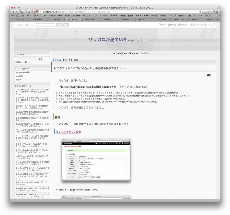Click the CLOSE bookmarklet

click(x=43, y=16)
